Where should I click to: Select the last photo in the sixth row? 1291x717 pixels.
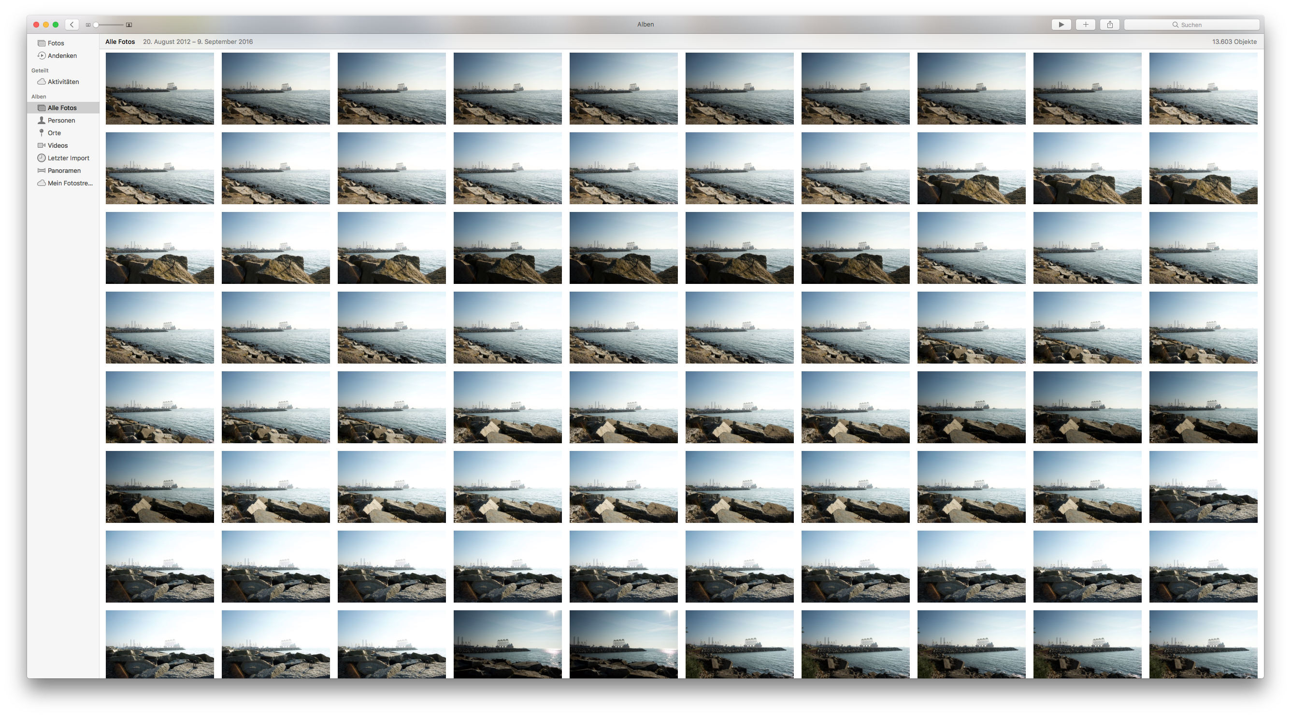(1203, 487)
